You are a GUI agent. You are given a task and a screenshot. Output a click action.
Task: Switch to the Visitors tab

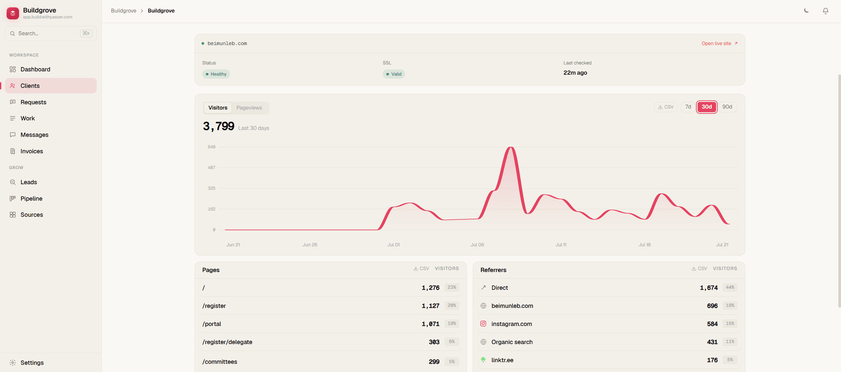point(218,108)
